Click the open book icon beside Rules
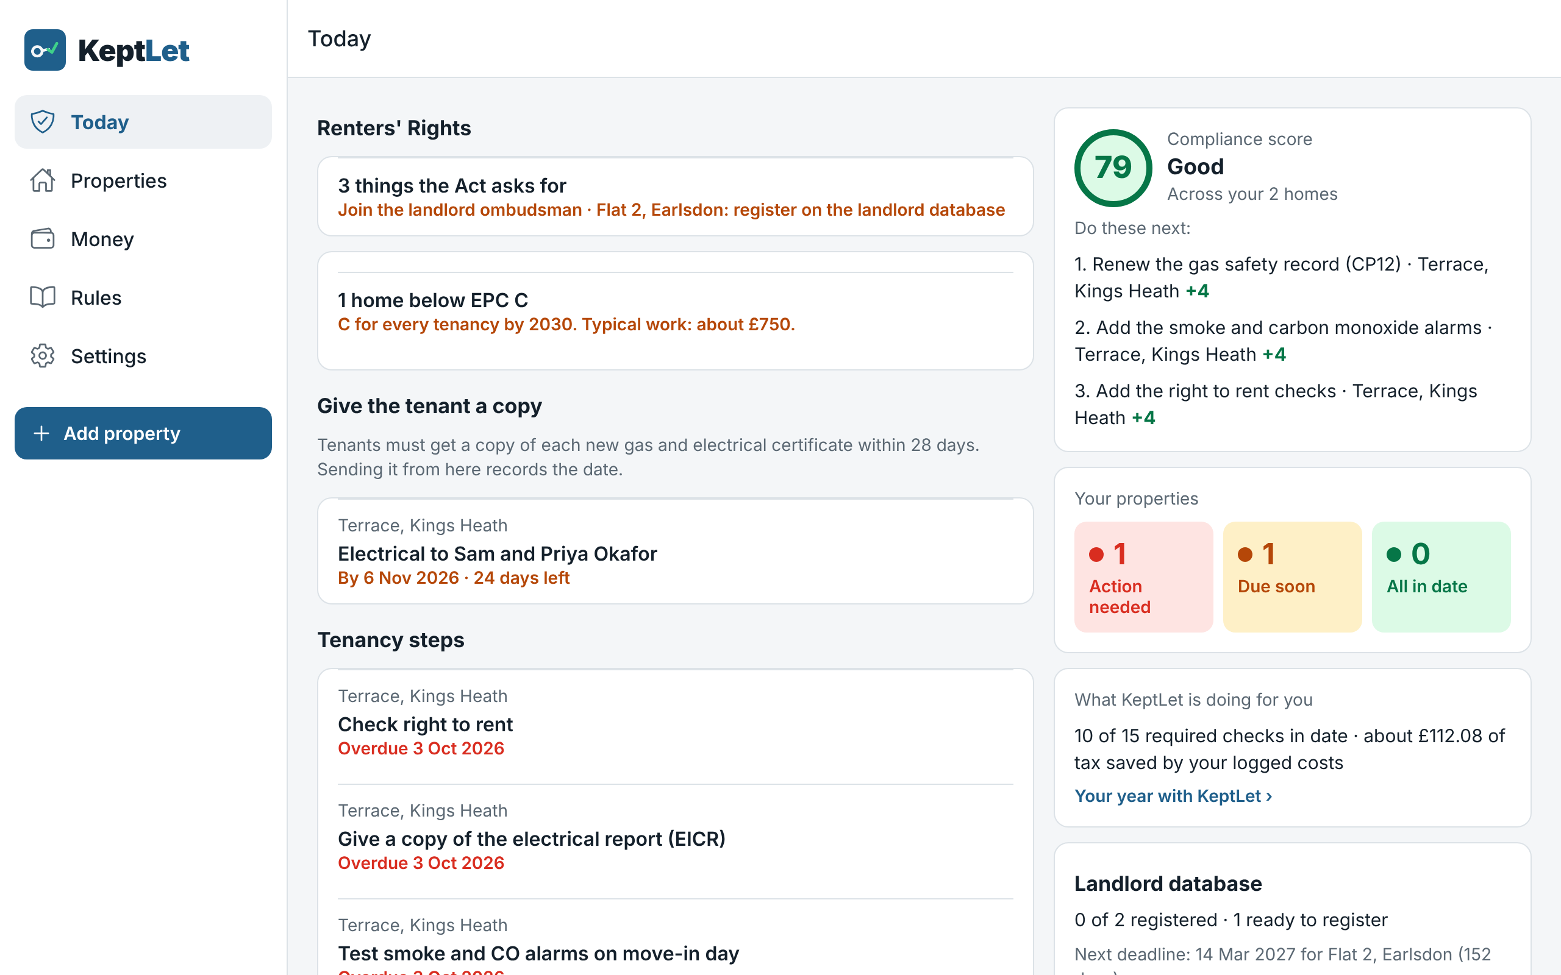The width and height of the screenshot is (1561, 975). [x=43, y=297]
